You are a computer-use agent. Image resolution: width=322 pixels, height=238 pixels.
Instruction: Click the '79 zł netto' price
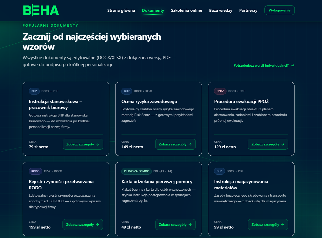(39, 147)
